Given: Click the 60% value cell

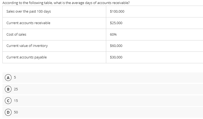Looking at the screenshot, I should [x=113, y=35].
